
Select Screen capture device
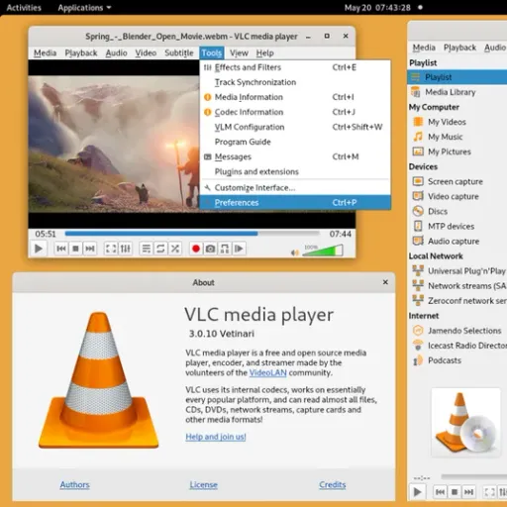[457, 181]
